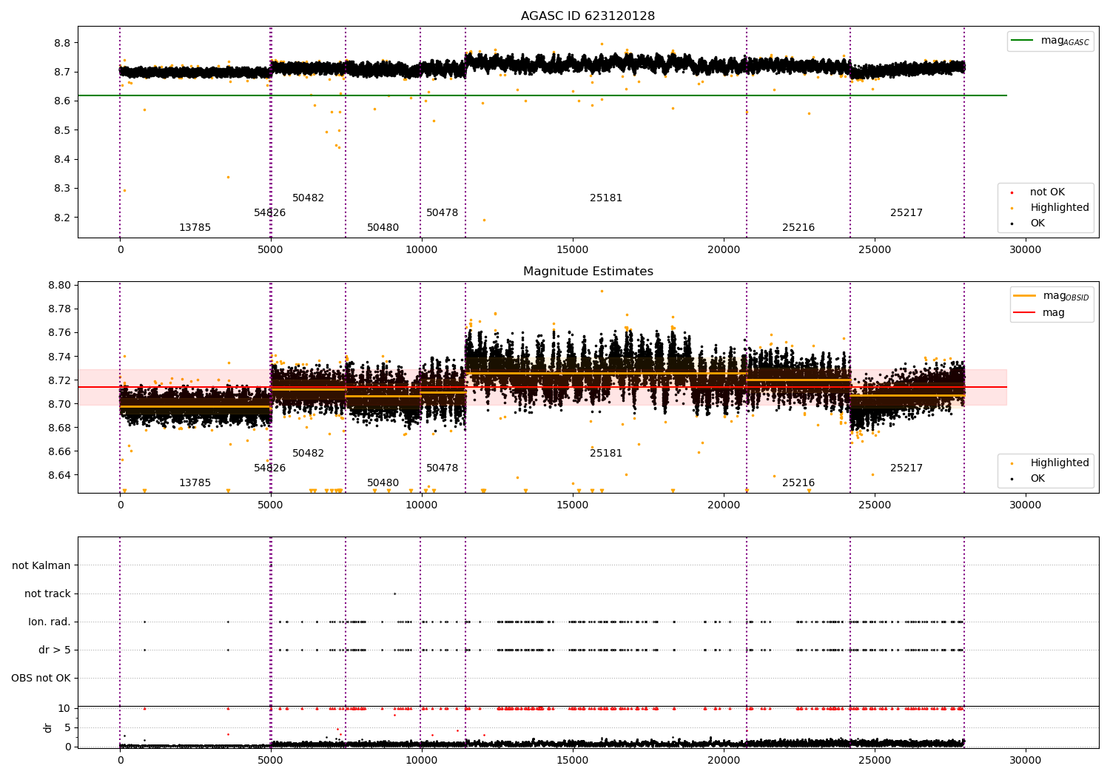
Task: Click the "not Kalman" axis label
Action: [x=41, y=566]
